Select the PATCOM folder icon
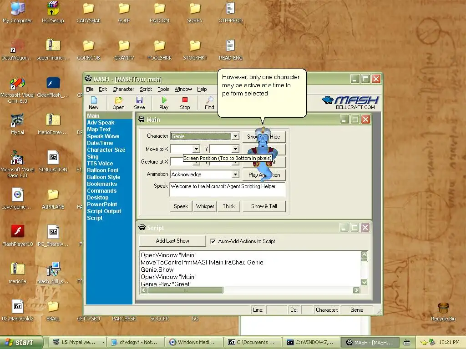Screen dimensions: 466x349 pyautogui.click(x=160, y=8)
